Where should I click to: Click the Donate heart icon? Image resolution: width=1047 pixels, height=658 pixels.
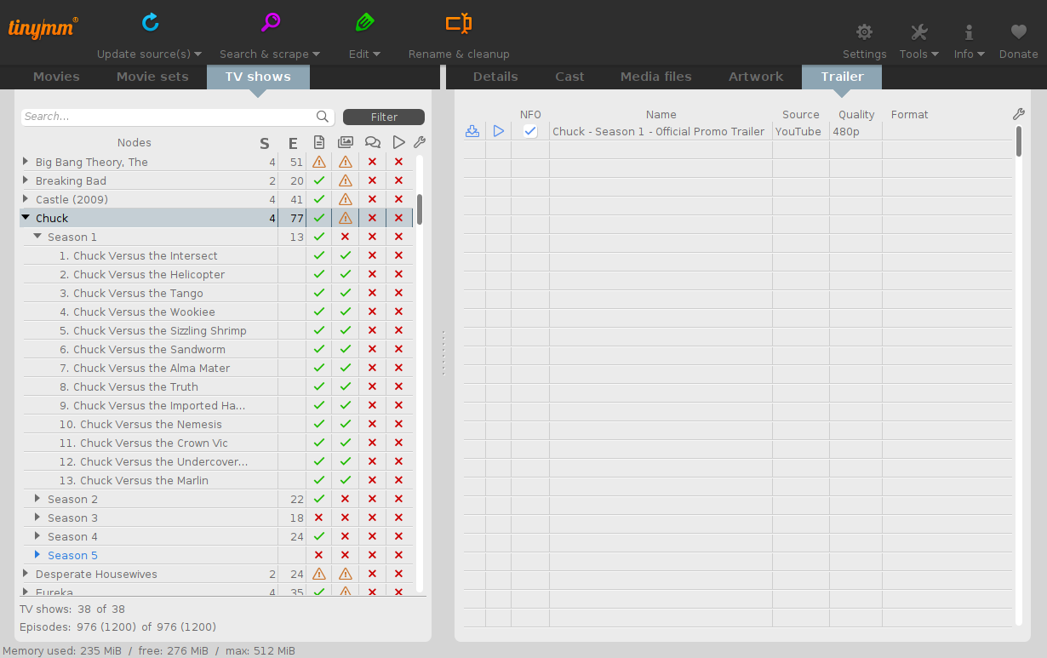pyautogui.click(x=1019, y=32)
